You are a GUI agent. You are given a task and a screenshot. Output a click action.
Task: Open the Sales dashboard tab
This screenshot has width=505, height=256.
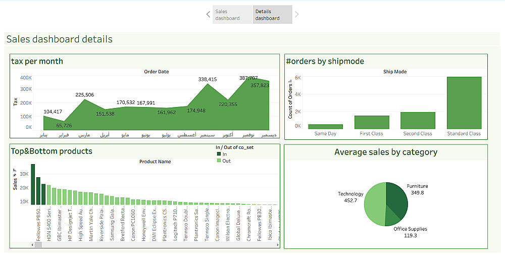coord(232,15)
